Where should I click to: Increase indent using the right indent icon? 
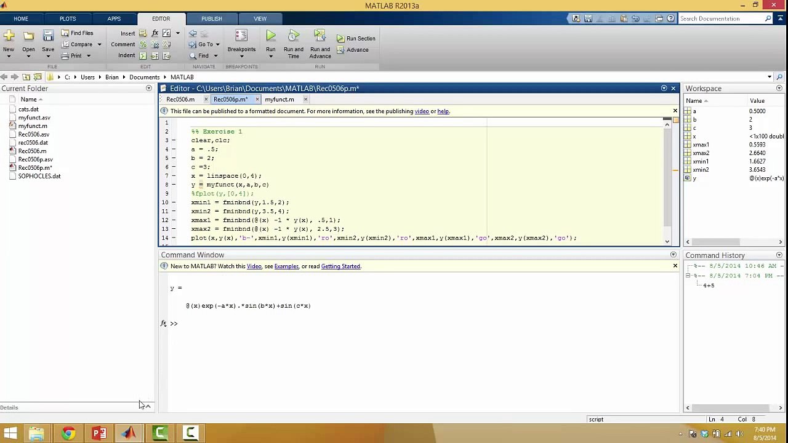click(x=155, y=55)
